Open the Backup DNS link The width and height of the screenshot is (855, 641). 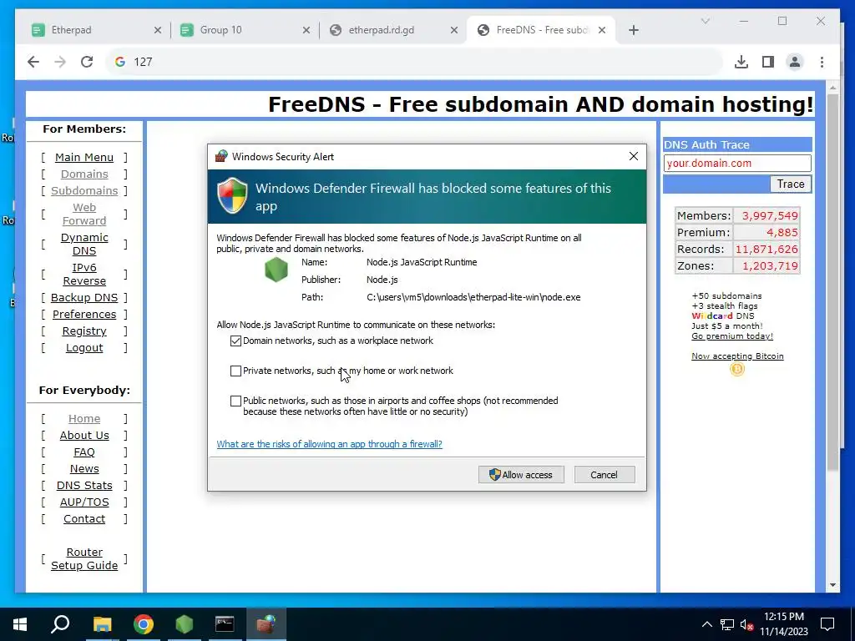(84, 298)
